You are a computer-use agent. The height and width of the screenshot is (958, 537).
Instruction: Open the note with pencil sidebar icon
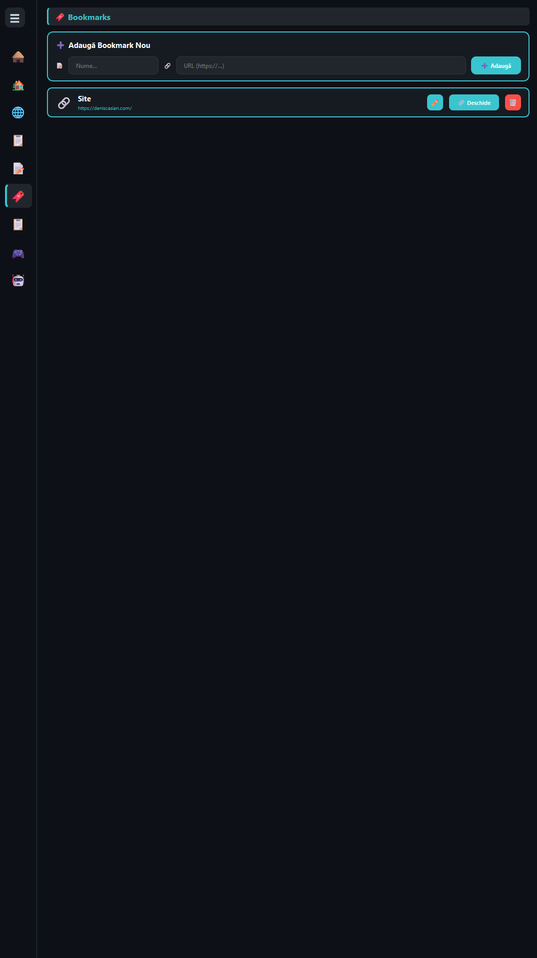tap(18, 169)
